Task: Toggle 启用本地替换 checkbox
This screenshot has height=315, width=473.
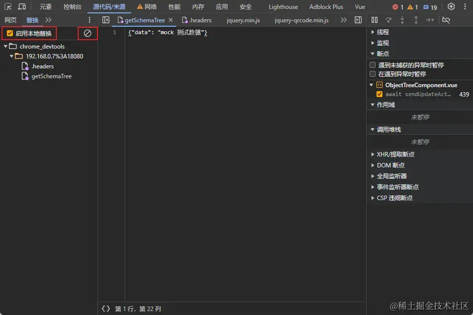Action: pos(10,33)
